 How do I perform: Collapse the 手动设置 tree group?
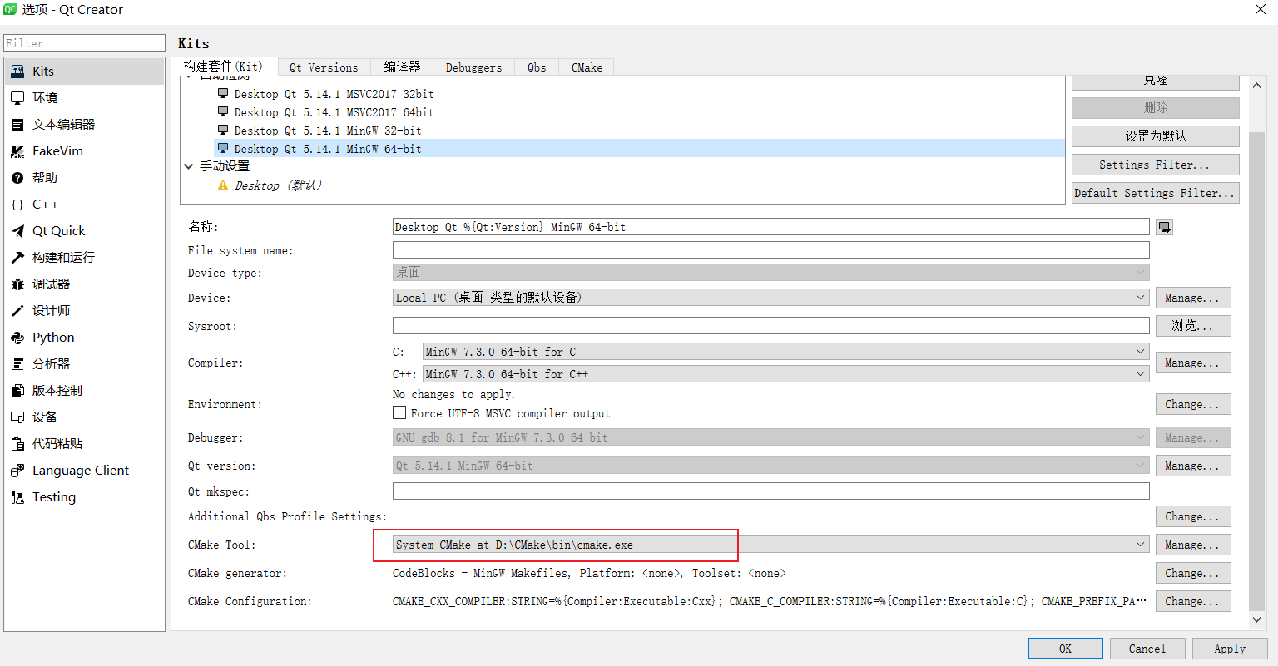(189, 166)
